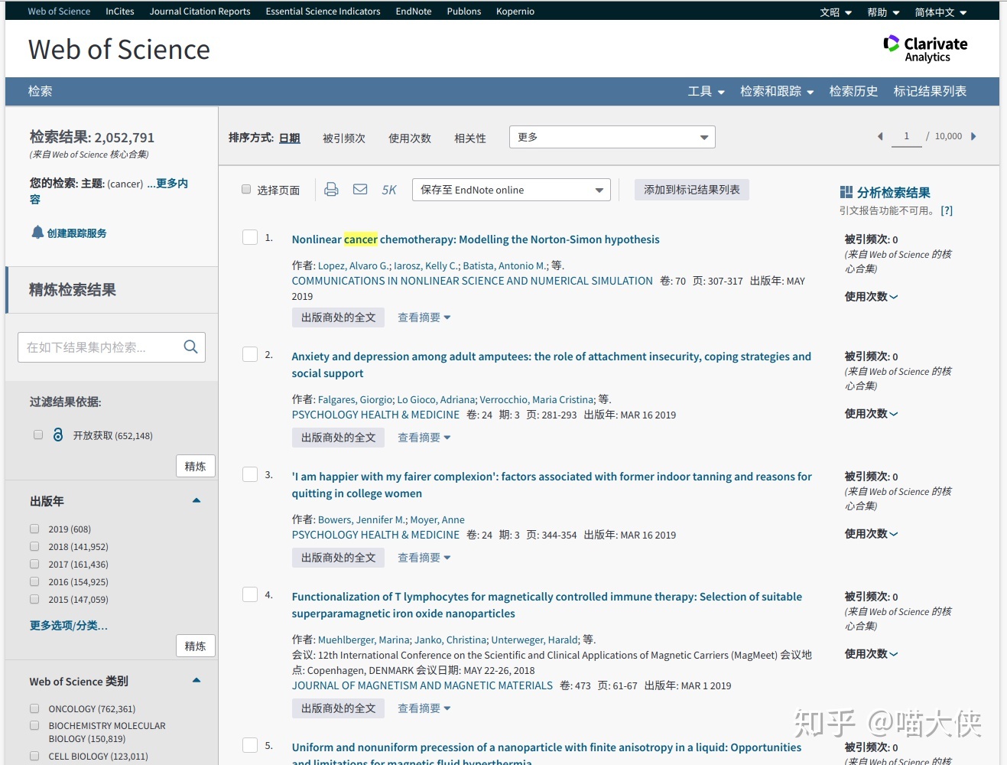Viewport: 1007px width, 765px height.
Task: Open the 检索历史 link
Action: (853, 91)
